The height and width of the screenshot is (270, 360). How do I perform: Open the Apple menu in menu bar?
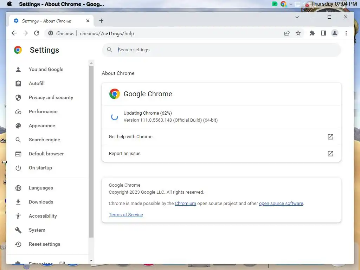[9, 4]
